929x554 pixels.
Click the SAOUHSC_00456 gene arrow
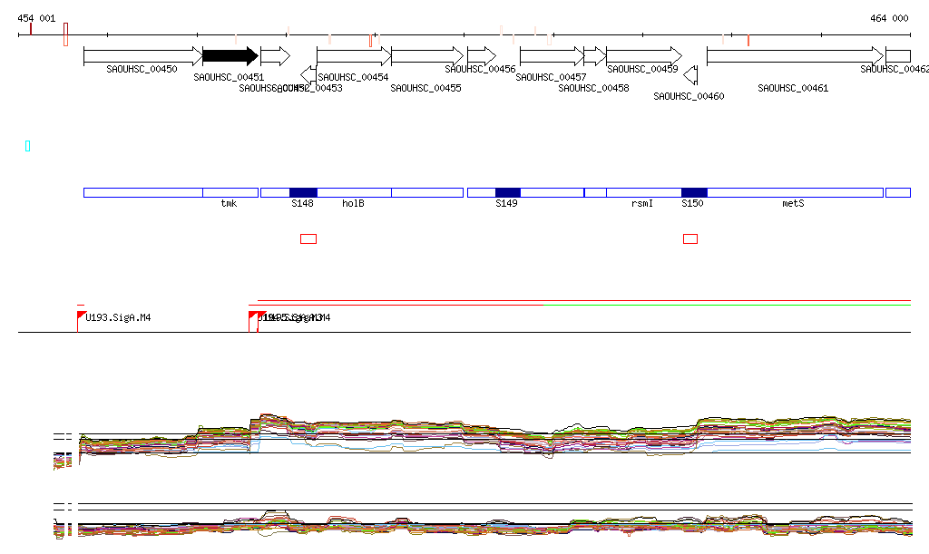pos(482,56)
